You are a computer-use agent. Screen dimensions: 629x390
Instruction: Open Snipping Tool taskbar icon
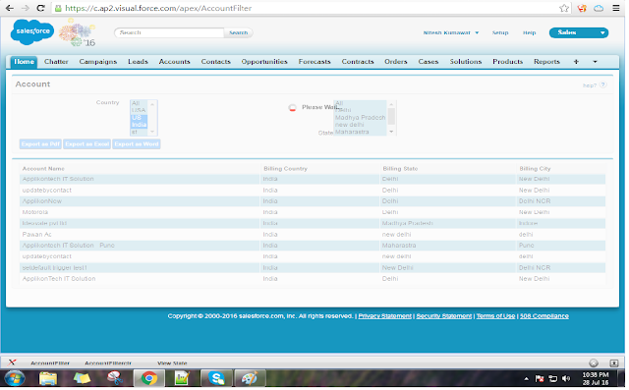click(x=115, y=378)
